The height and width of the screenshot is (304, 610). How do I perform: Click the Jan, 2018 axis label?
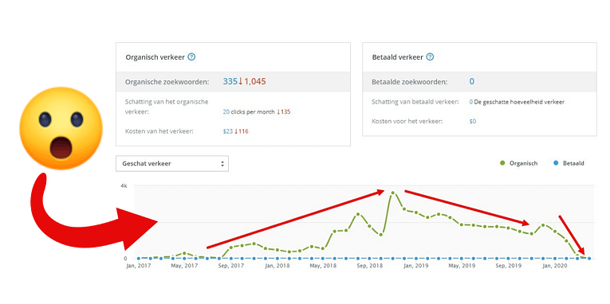point(277,267)
